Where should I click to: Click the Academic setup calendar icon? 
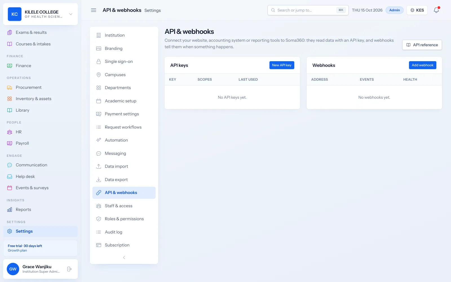point(99,101)
